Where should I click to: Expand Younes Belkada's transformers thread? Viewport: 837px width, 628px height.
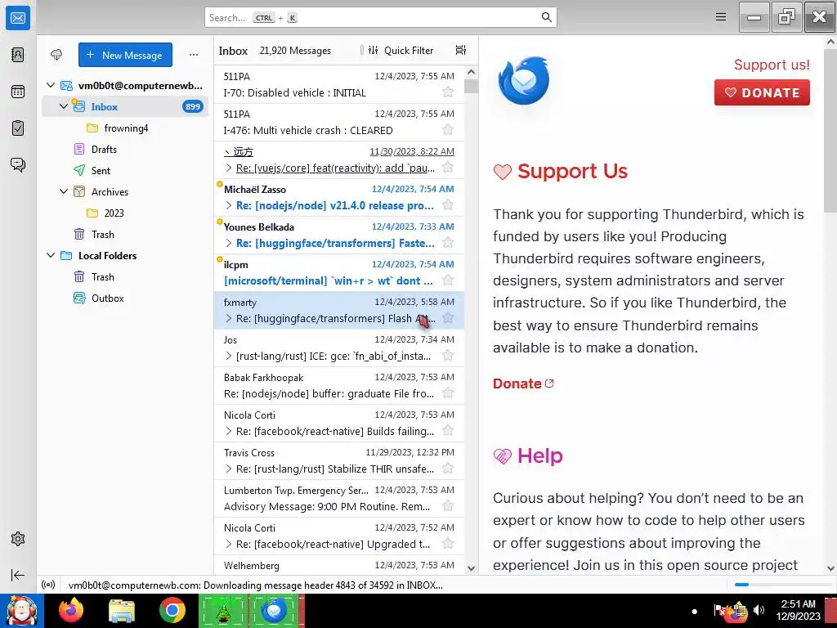(229, 243)
